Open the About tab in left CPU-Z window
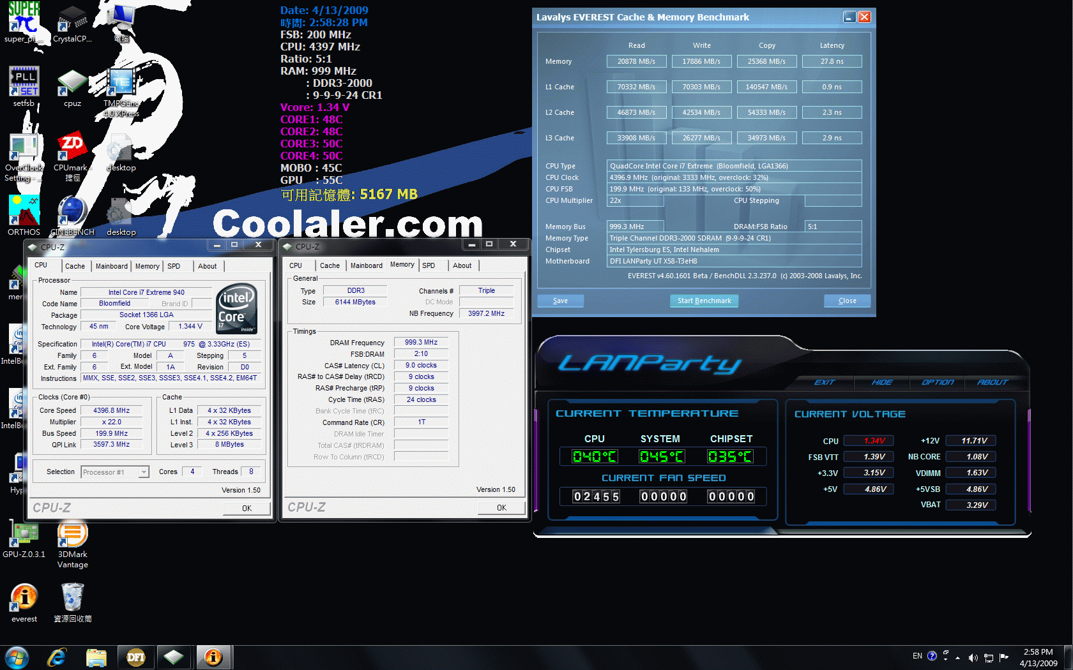The width and height of the screenshot is (1073, 670). [208, 266]
